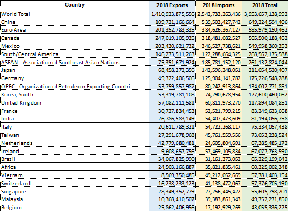Viewport: 289px width, 212px height.
Task: Click the South/Central America cell
Action: 75,54
